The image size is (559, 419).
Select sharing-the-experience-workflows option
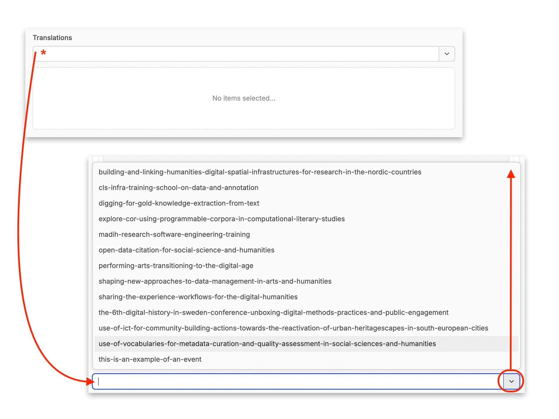coord(198,297)
